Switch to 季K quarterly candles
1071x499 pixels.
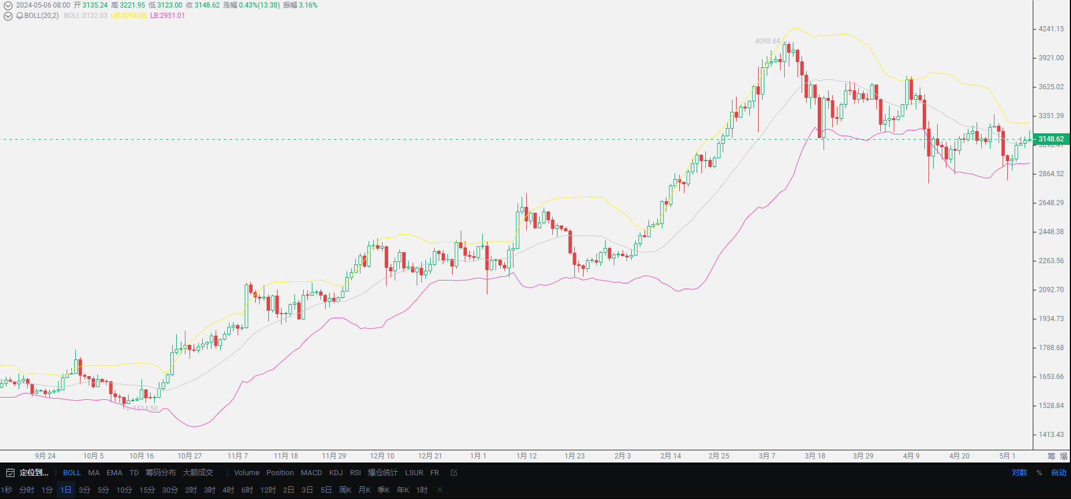click(x=384, y=490)
